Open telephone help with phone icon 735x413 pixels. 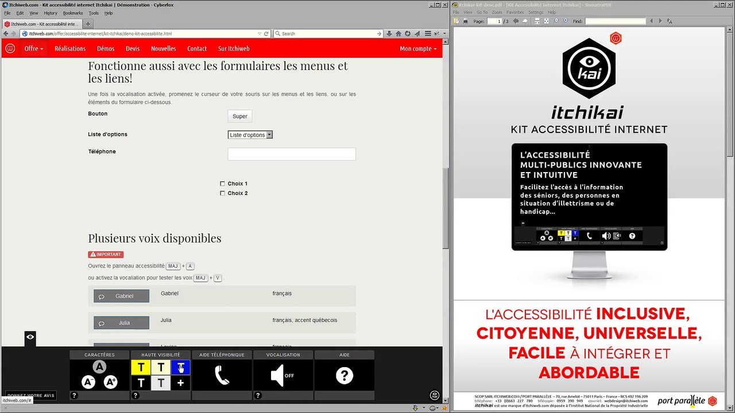tap(222, 376)
